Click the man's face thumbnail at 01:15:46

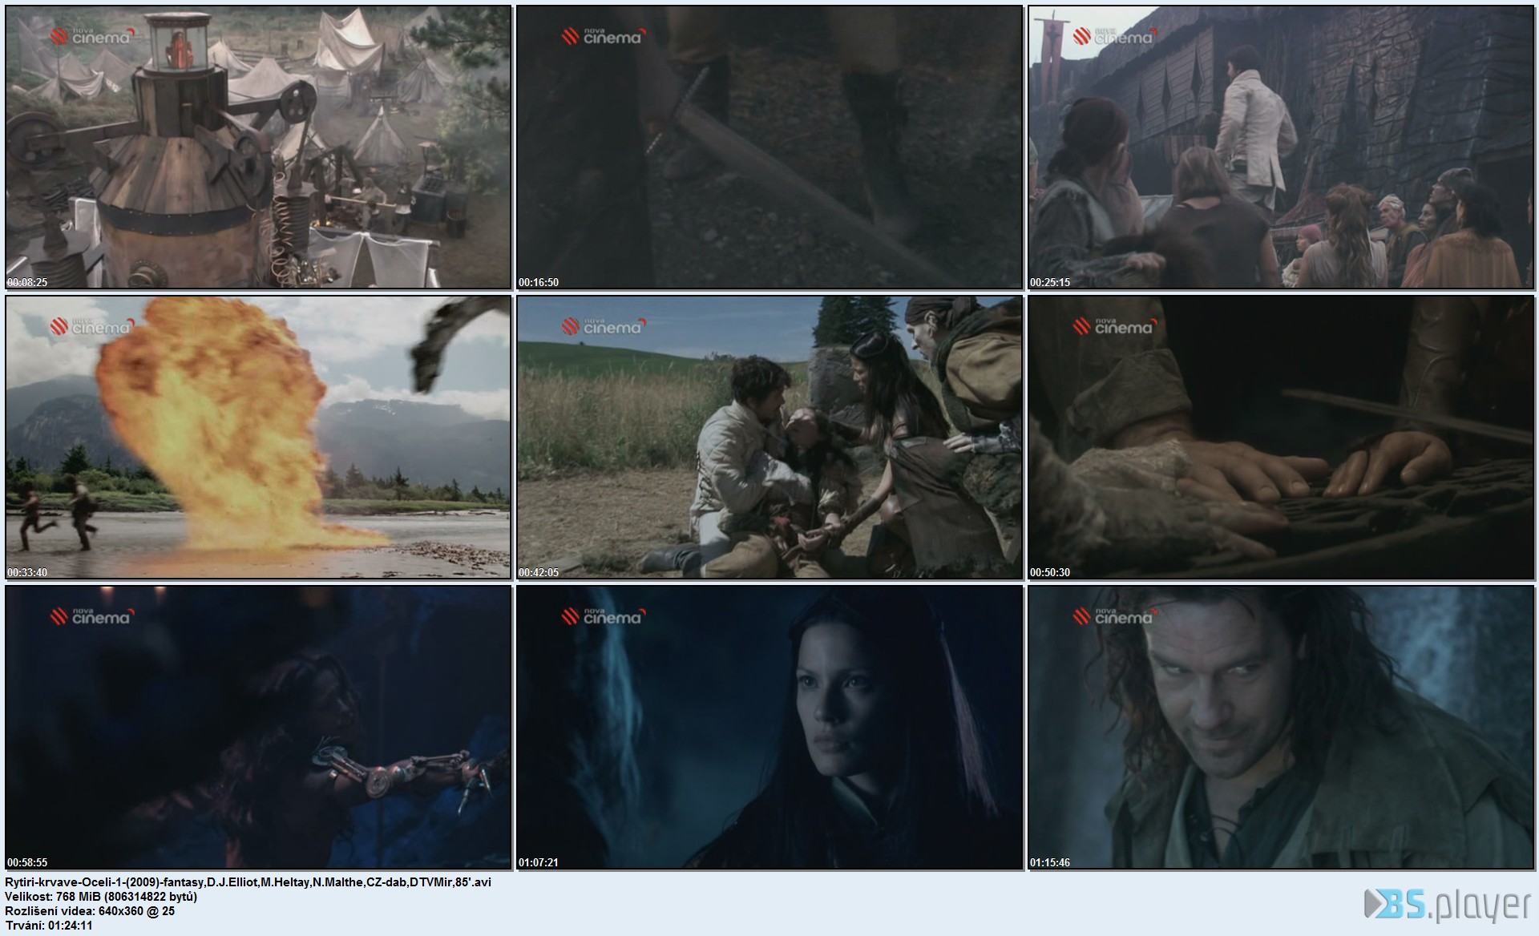[1281, 727]
